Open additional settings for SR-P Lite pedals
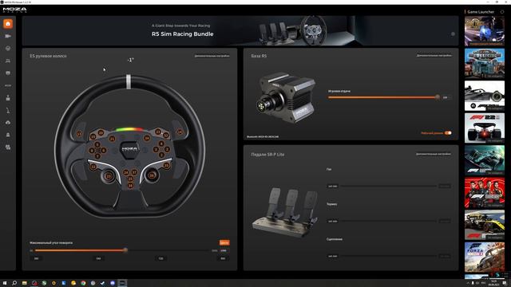The width and height of the screenshot is (511, 287). [x=433, y=154]
